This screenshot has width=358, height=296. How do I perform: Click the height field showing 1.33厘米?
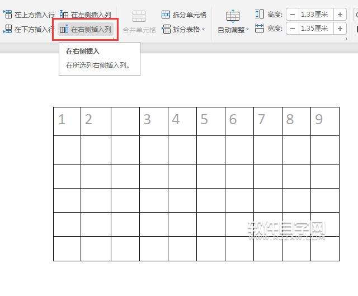(316, 15)
